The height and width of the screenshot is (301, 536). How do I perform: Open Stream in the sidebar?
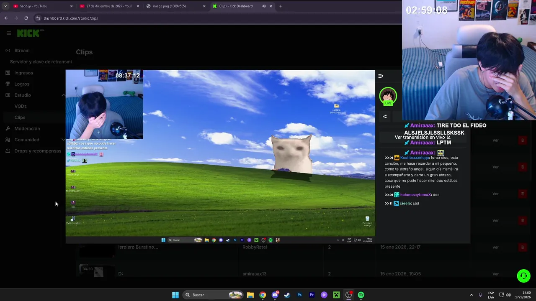coord(22,51)
